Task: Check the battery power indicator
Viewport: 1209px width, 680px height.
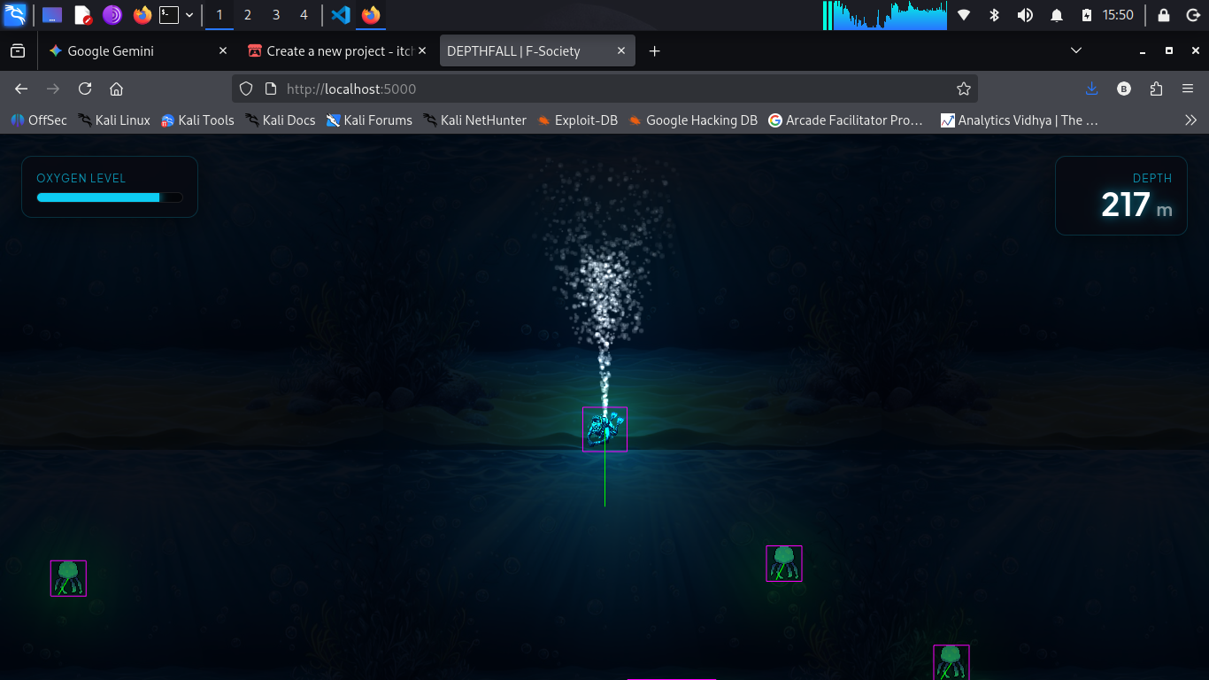Action: [x=1087, y=15]
